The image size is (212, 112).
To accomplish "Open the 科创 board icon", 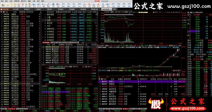I will pyautogui.click(x=85, y=4).
